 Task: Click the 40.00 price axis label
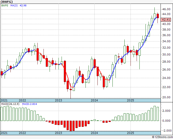pyautogui.click(x=166, y=24)
